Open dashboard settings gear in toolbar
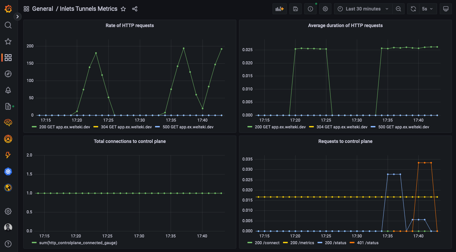Viewport: 456px width, 252px height. click(325, 9)
